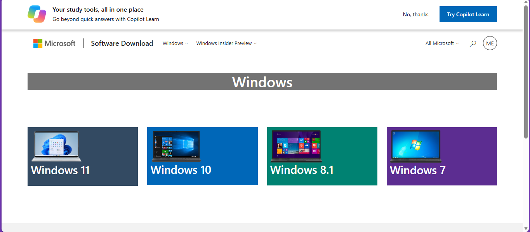Open the Windows 8.1 tile title
530x232 pixels.
tap(302, 170)
